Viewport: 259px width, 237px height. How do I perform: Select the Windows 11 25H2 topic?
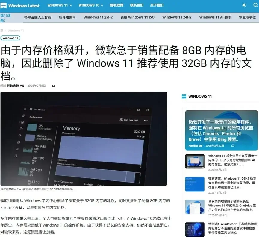98,17
